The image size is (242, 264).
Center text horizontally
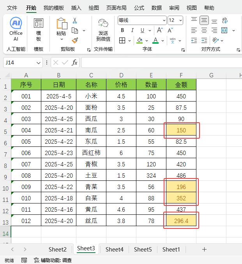204,30
